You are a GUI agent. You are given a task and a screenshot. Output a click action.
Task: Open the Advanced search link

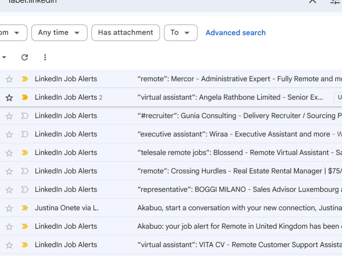pyautogui.click(x=236, y=33)
